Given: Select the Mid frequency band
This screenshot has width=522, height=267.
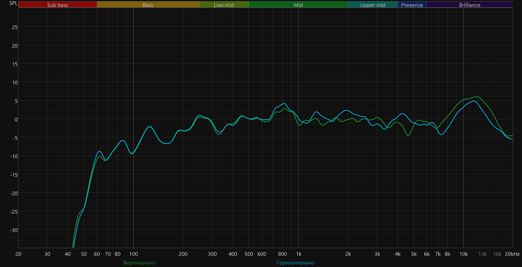Looking at the screenshot, I should [x=298, y=5].
